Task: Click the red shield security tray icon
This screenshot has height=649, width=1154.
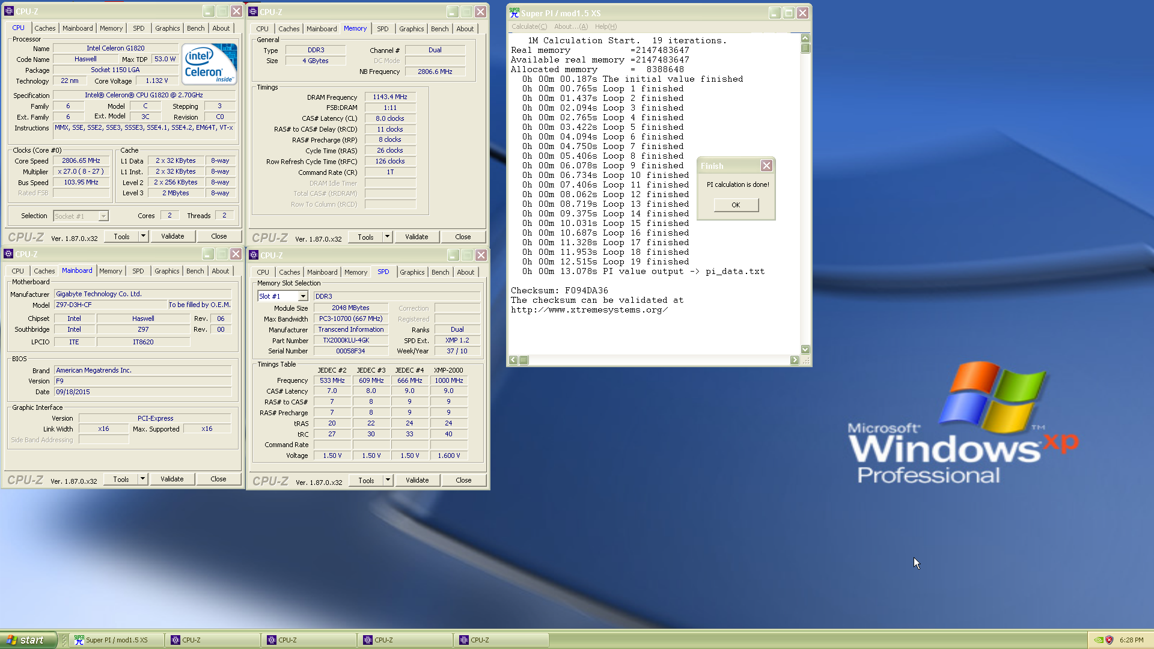Action: coord(1110,640)
